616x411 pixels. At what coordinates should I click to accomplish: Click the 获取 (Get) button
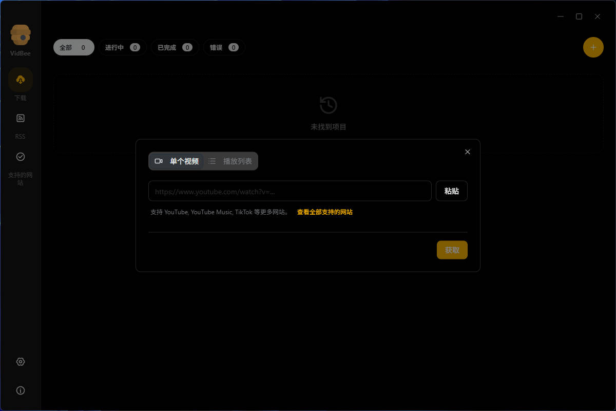point(452,250)
